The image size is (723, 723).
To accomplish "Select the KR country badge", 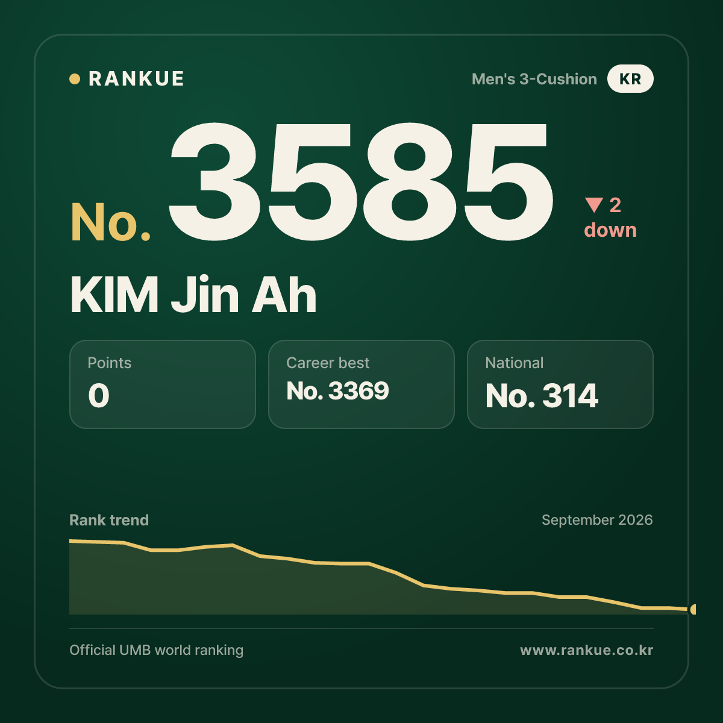I will point(630,79).
